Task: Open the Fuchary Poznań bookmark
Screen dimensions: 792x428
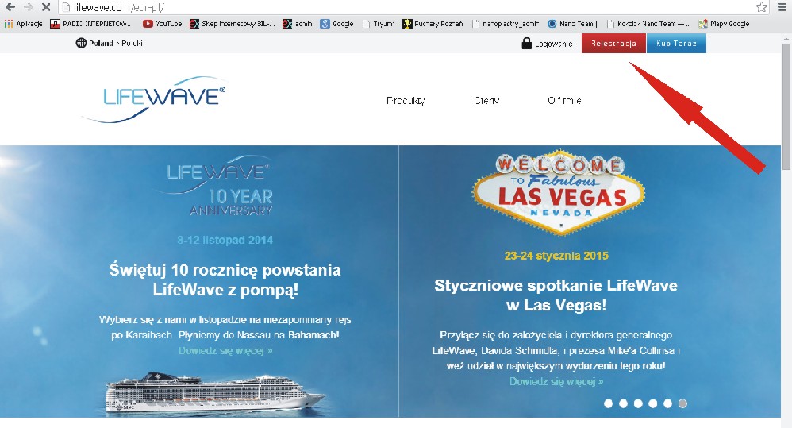Action: (433, 24)
